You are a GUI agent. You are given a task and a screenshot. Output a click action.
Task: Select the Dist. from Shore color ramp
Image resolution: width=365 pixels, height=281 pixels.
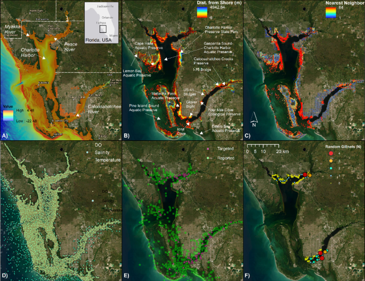[202, 12]
